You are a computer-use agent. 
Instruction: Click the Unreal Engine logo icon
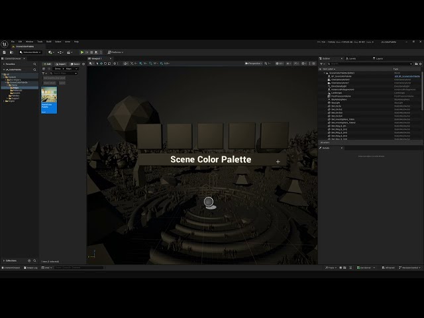[x=5, y=44]
